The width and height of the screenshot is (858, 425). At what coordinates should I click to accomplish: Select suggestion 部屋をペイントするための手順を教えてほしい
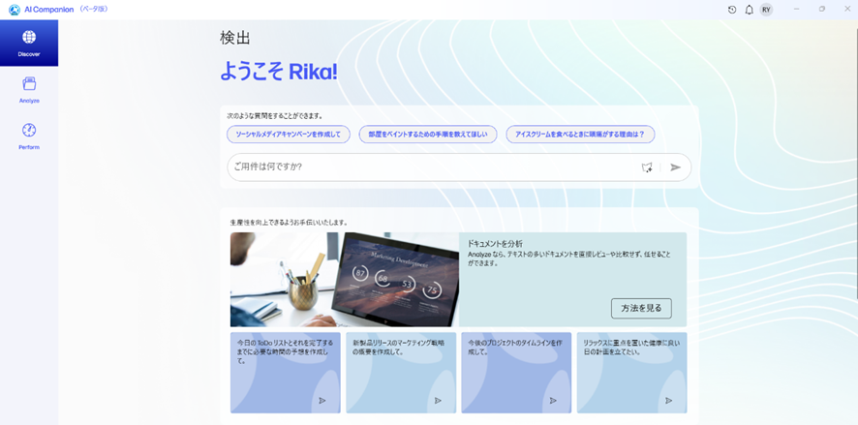coord(428,134)
